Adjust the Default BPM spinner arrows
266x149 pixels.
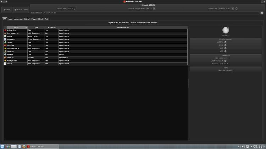[x=74, y=8]
